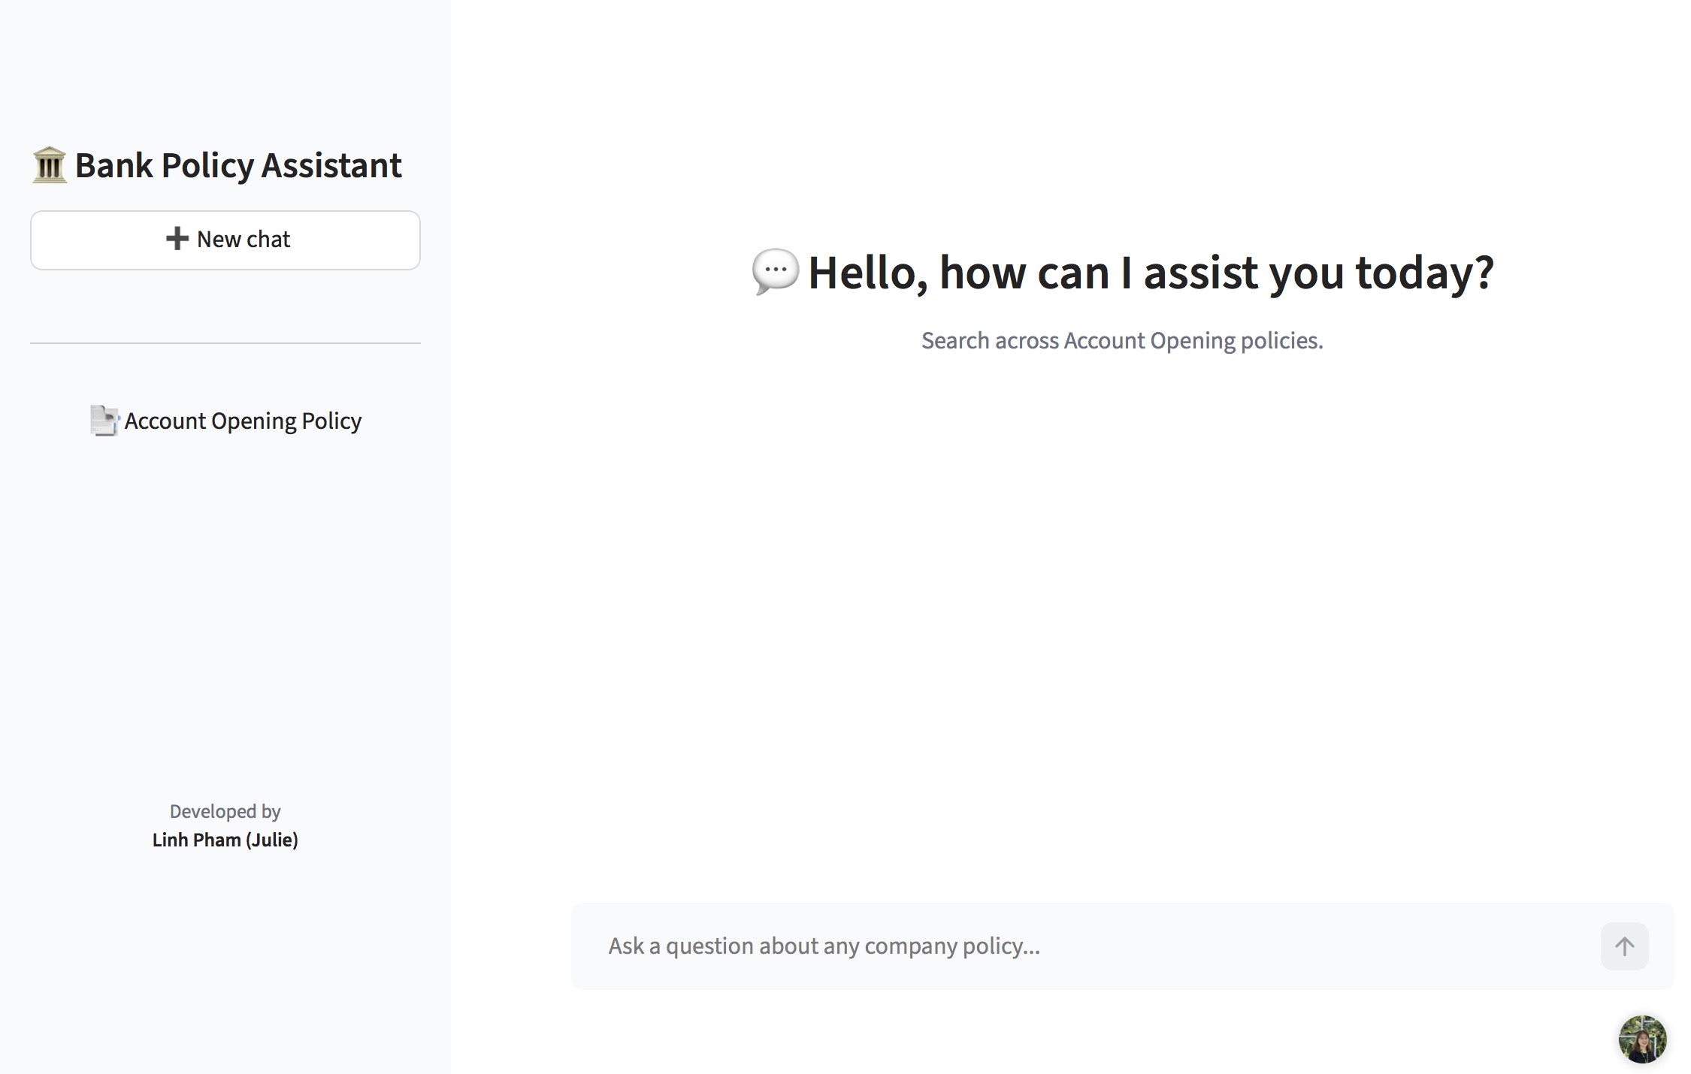This screenshot has height=1074, width=1691.
Task: Click the speech bubble icon by greeting
Action: [775, 271]
